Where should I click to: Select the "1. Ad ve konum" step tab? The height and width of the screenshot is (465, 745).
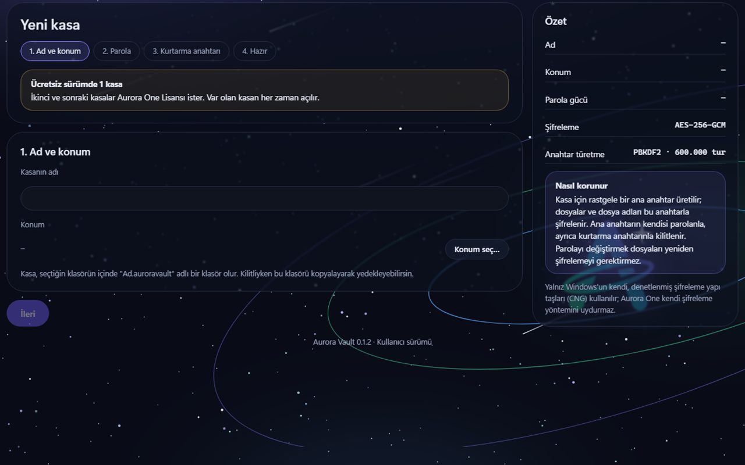[55, 51]
